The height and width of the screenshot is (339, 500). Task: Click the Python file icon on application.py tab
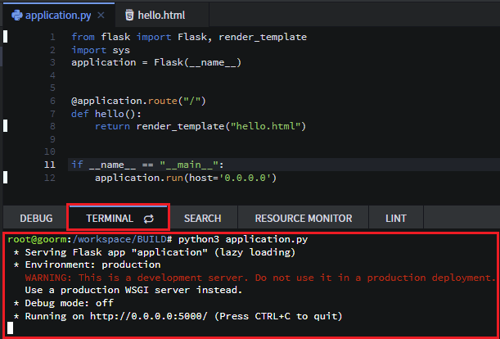click(17, 16)
